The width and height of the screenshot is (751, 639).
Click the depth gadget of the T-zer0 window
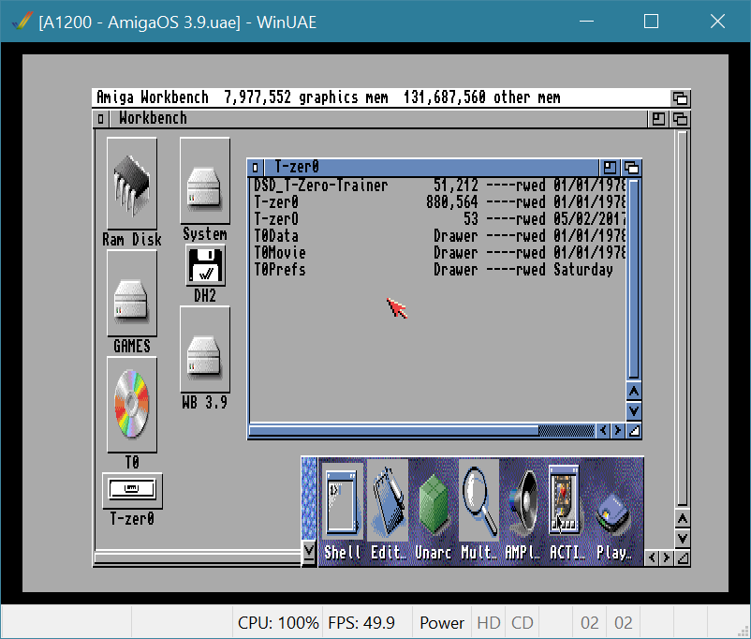631,168
